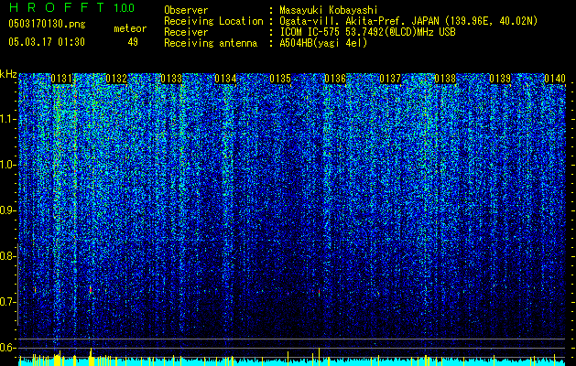Click the 1.0.0 version number
The width and height of the screenshot is (576, 366).
pyautogui.click(x=125, y=7)
